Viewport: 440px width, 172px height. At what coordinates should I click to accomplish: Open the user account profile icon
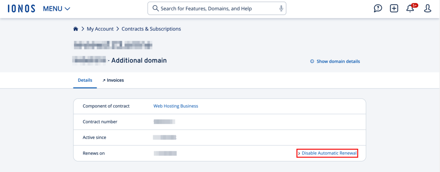click(428, 9)
